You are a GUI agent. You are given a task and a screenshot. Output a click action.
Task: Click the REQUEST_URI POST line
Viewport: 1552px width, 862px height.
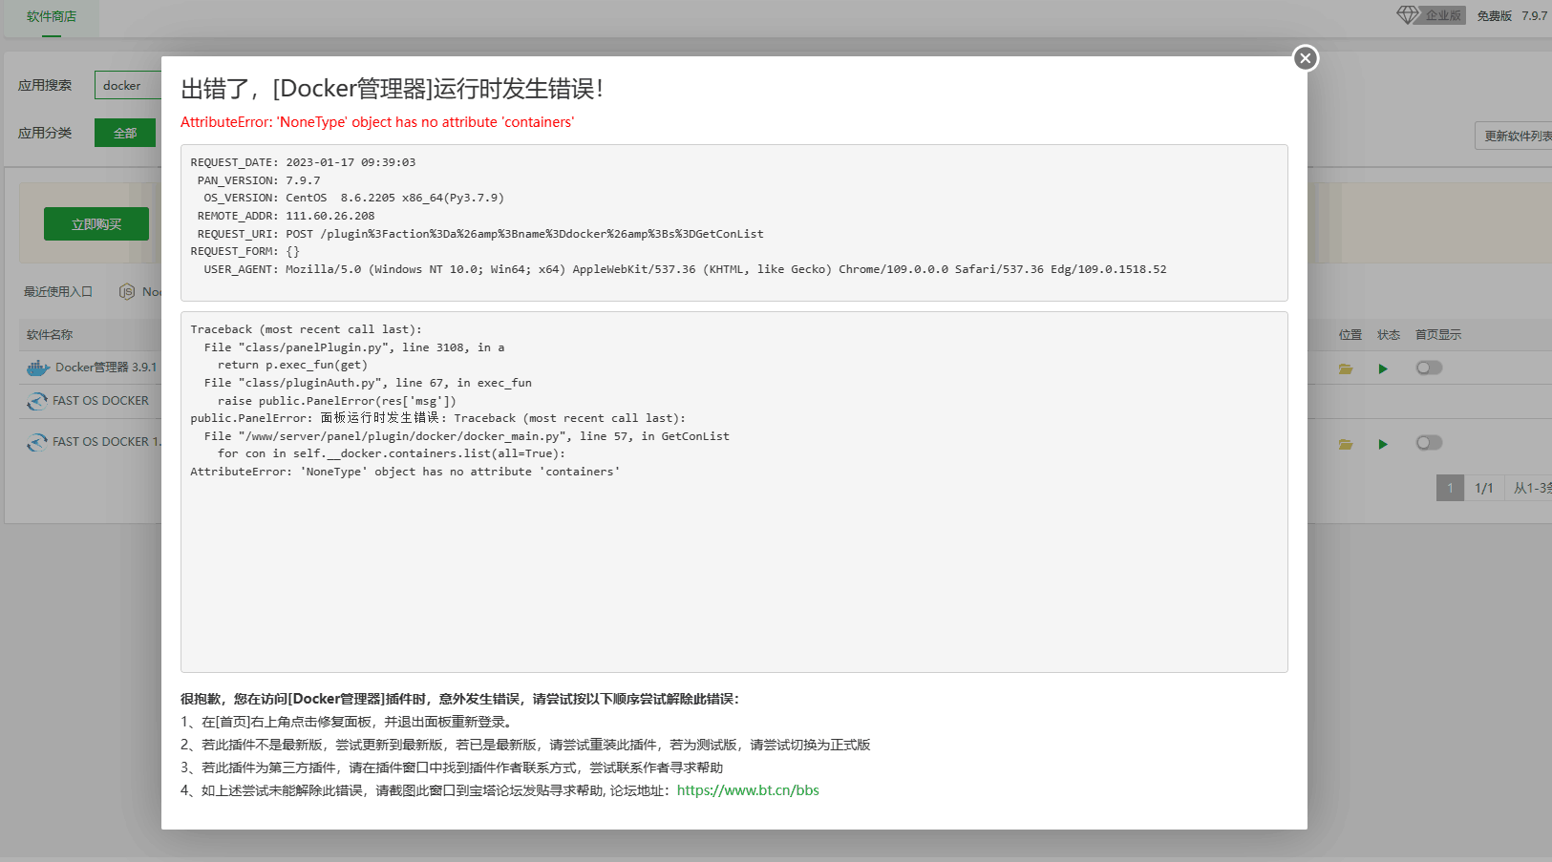tap(480, 234)
